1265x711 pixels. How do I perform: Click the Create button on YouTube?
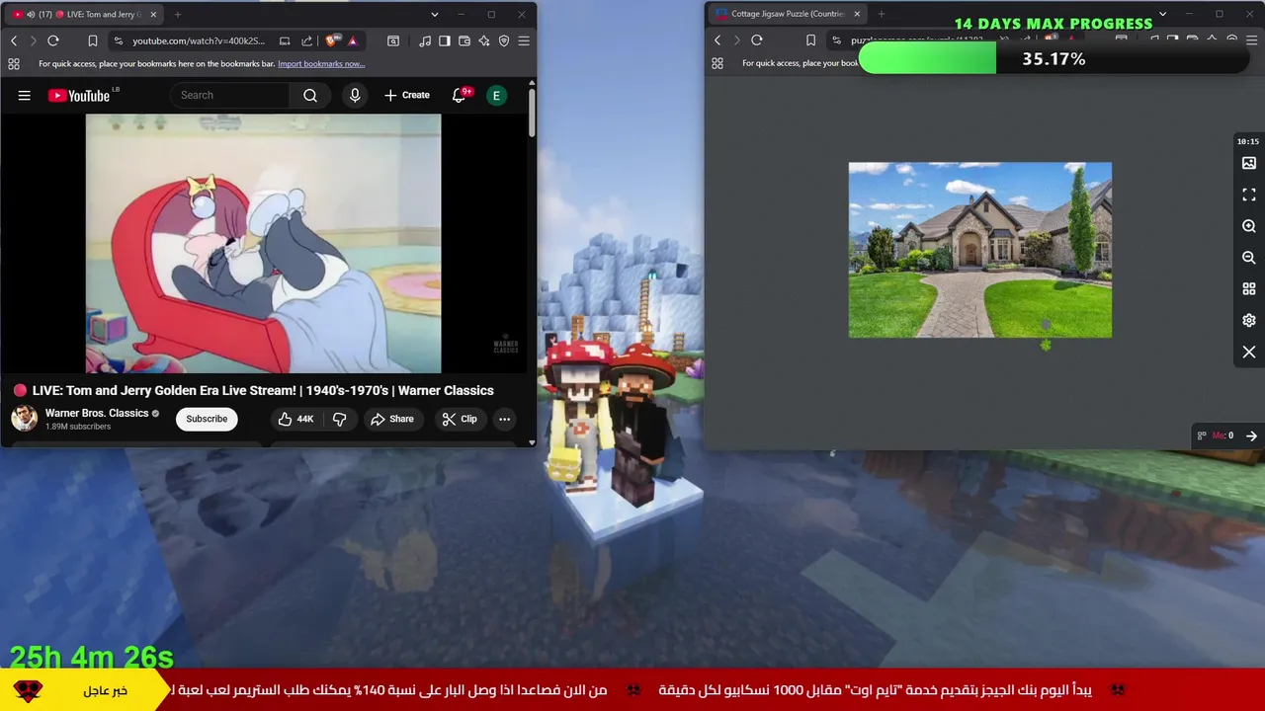pos(407,96)
